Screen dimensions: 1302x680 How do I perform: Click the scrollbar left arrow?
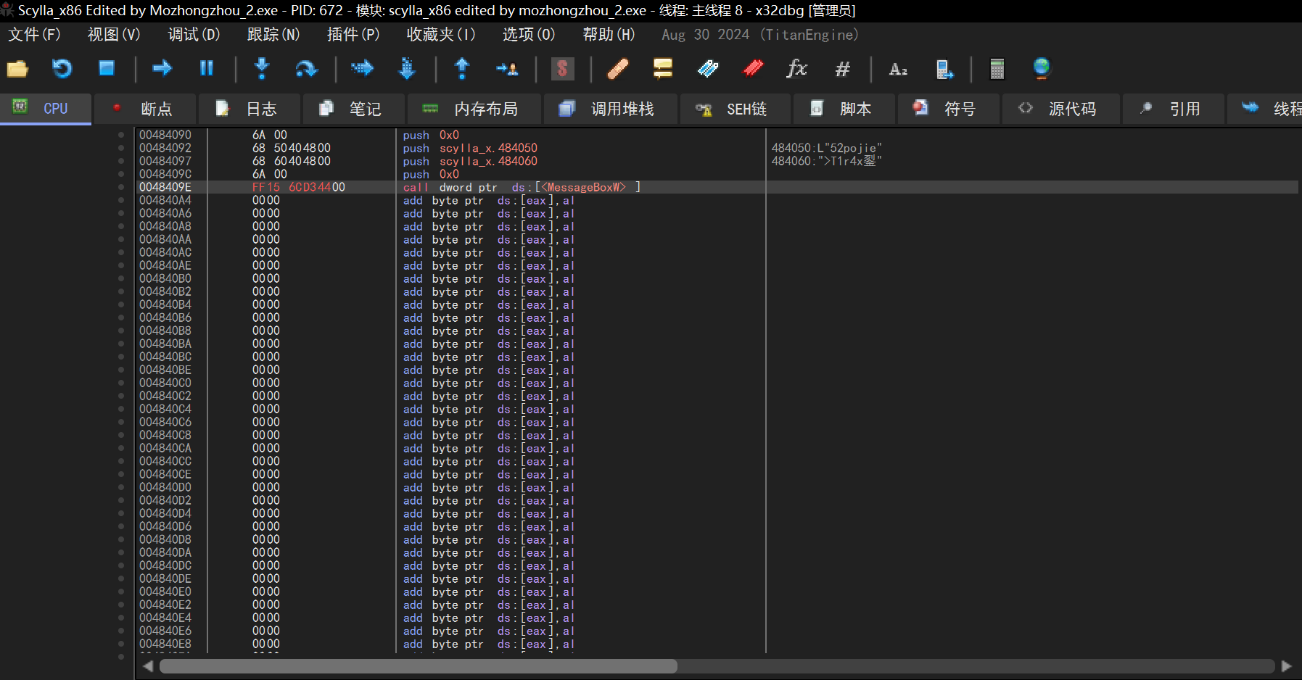point(148,666)
